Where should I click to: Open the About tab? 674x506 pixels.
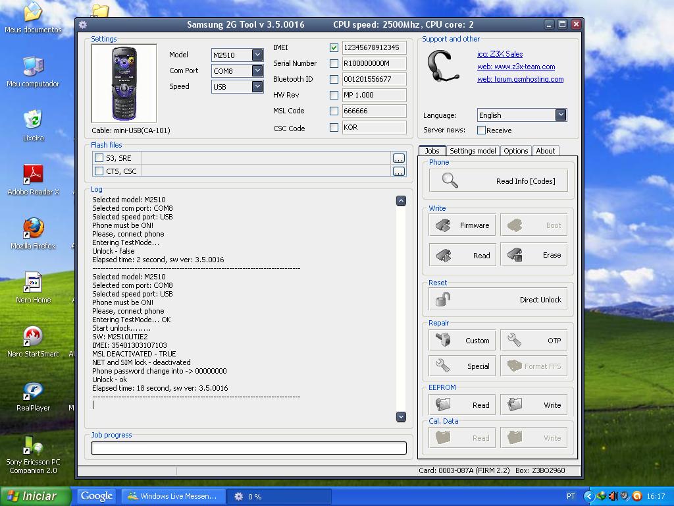tap(546, 151)
